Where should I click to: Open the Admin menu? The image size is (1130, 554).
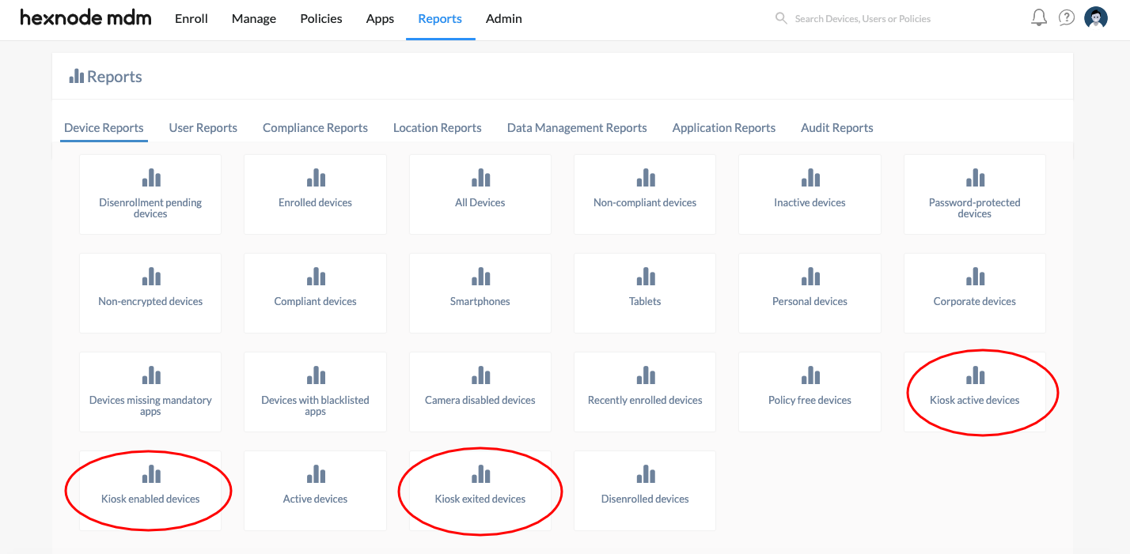503,19
